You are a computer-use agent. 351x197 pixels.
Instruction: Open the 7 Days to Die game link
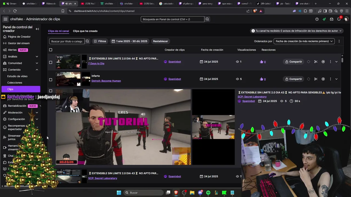(x=96, y=63)
